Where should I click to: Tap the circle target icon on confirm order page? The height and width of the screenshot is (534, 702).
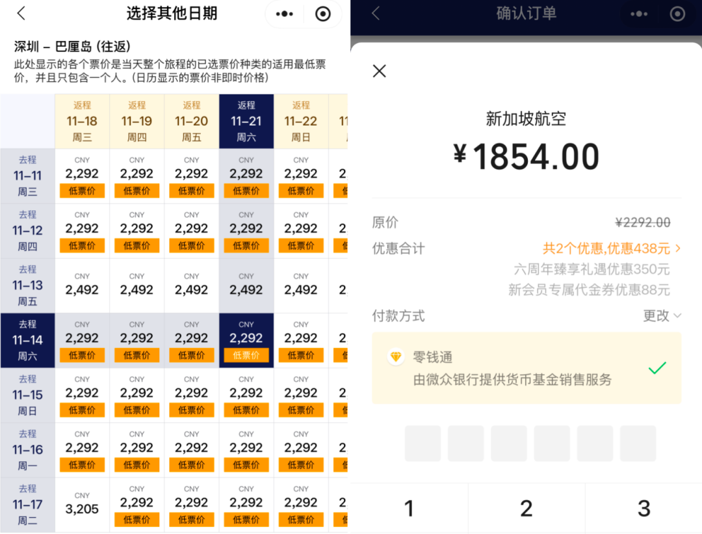677,14
